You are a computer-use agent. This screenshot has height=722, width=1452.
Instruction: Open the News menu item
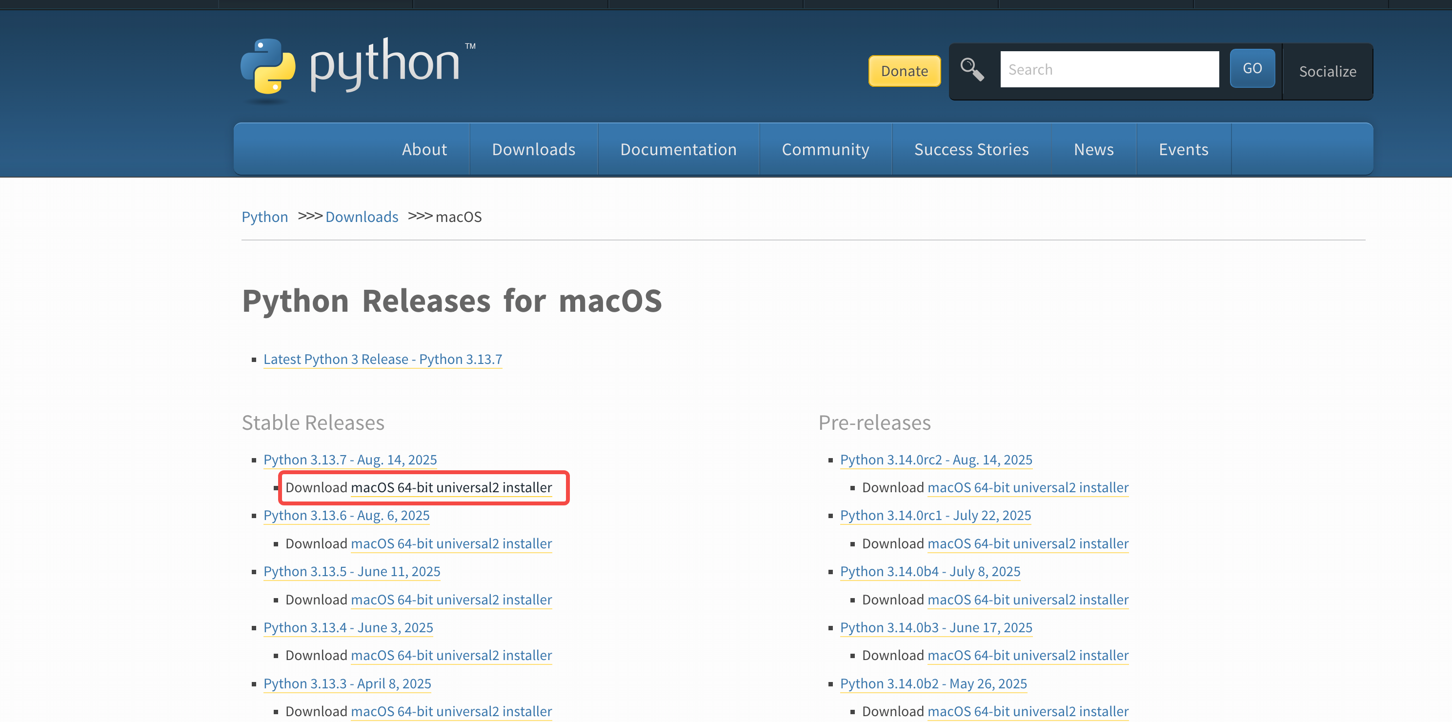pos(1093,149)
